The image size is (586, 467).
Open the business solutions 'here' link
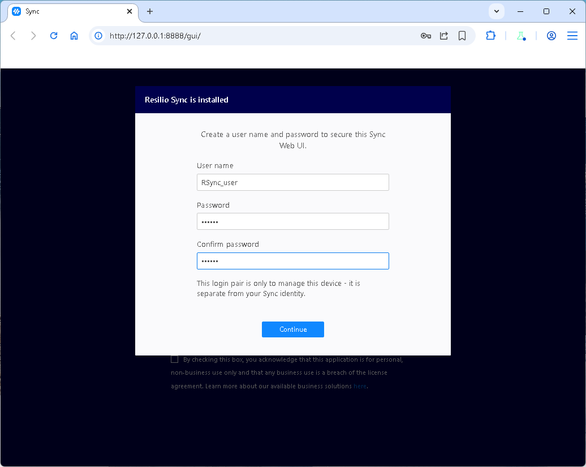click(360, 386)
